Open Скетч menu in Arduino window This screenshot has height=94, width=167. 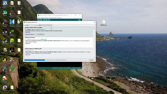click(x=47, y=17)
